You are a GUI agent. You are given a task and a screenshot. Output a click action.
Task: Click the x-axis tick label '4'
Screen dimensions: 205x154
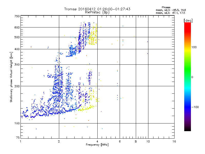(97, 141)
